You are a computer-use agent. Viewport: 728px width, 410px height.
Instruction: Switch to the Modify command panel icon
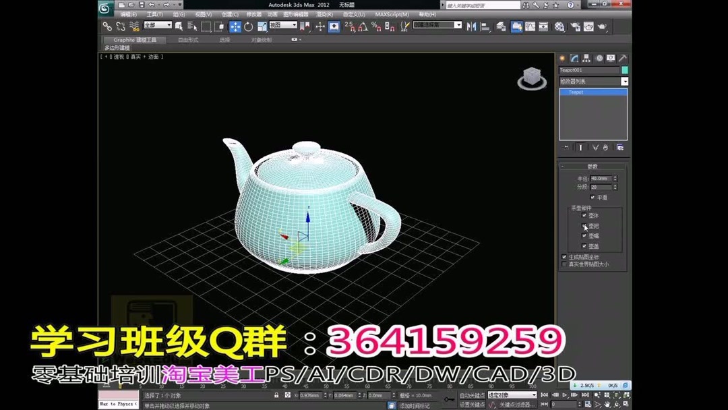tap(574, 58)
